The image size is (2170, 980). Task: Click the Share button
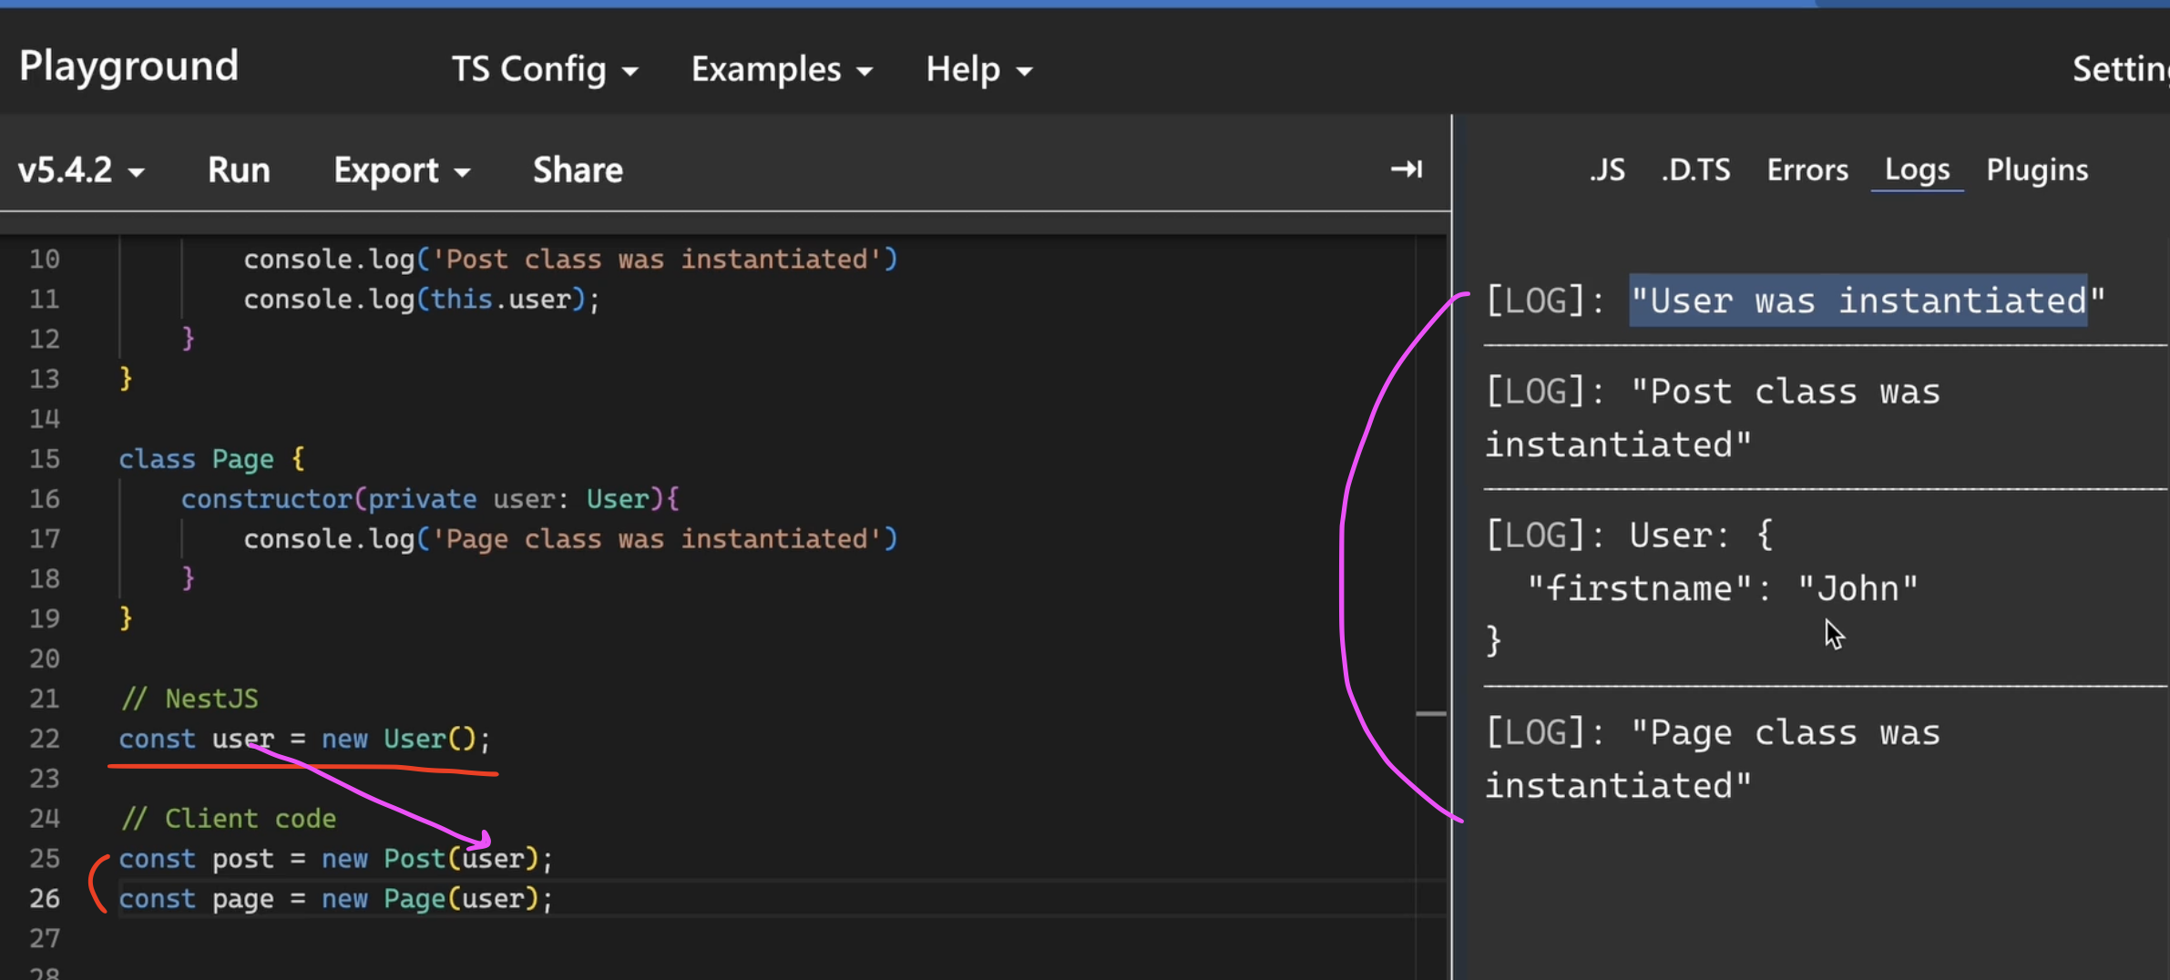coord(578,170)
